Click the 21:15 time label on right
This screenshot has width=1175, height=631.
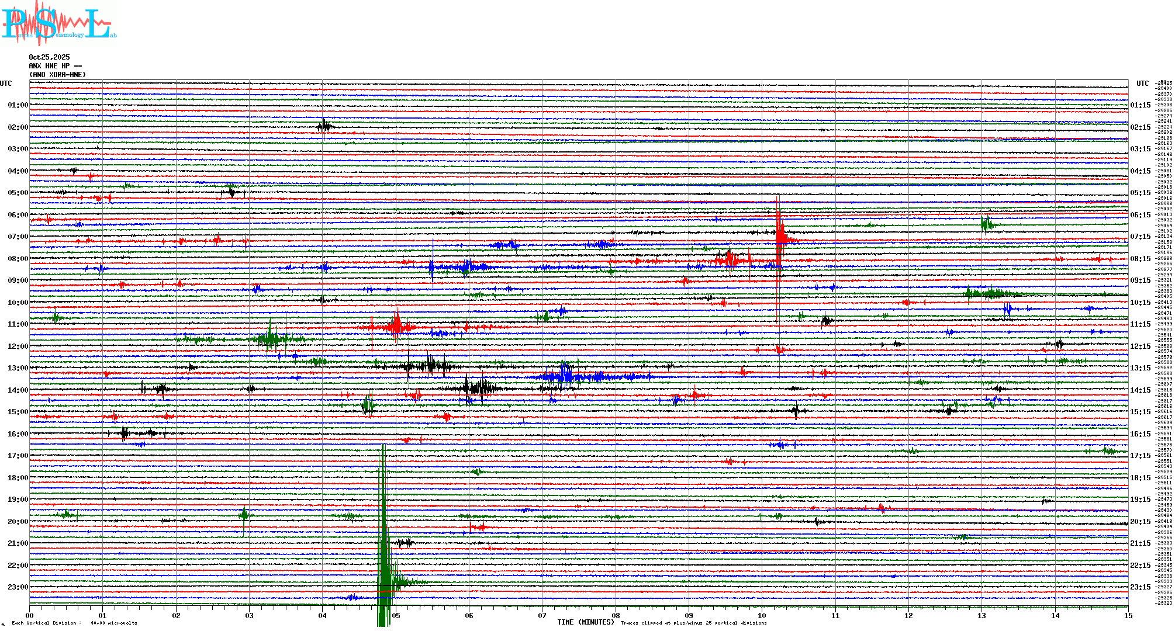pyautogui.click(x=1140, y=543)
